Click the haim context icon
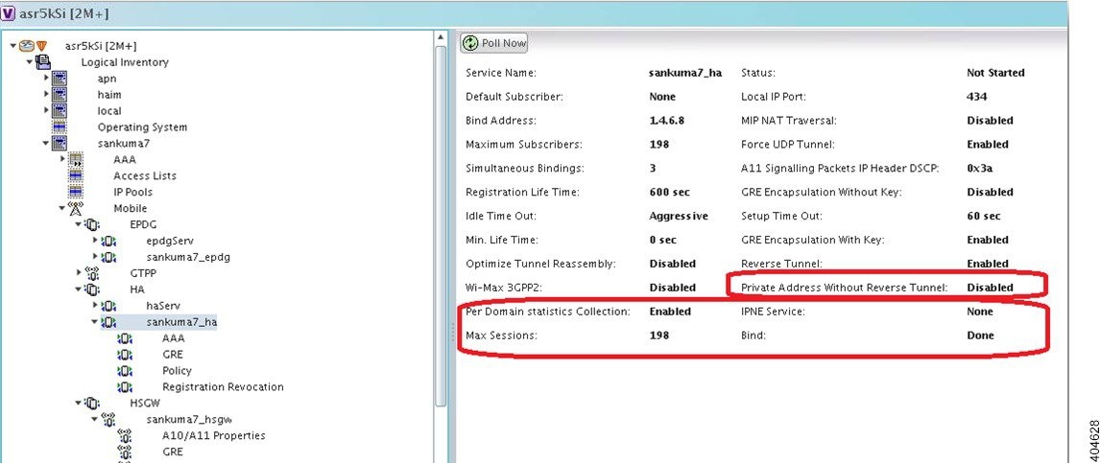1100x463 pixels. click(x=60, y=95)
